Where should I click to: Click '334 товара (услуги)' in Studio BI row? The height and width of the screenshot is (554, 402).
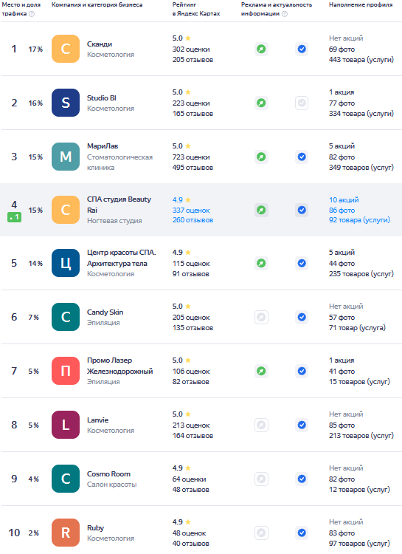coord(361,114)
